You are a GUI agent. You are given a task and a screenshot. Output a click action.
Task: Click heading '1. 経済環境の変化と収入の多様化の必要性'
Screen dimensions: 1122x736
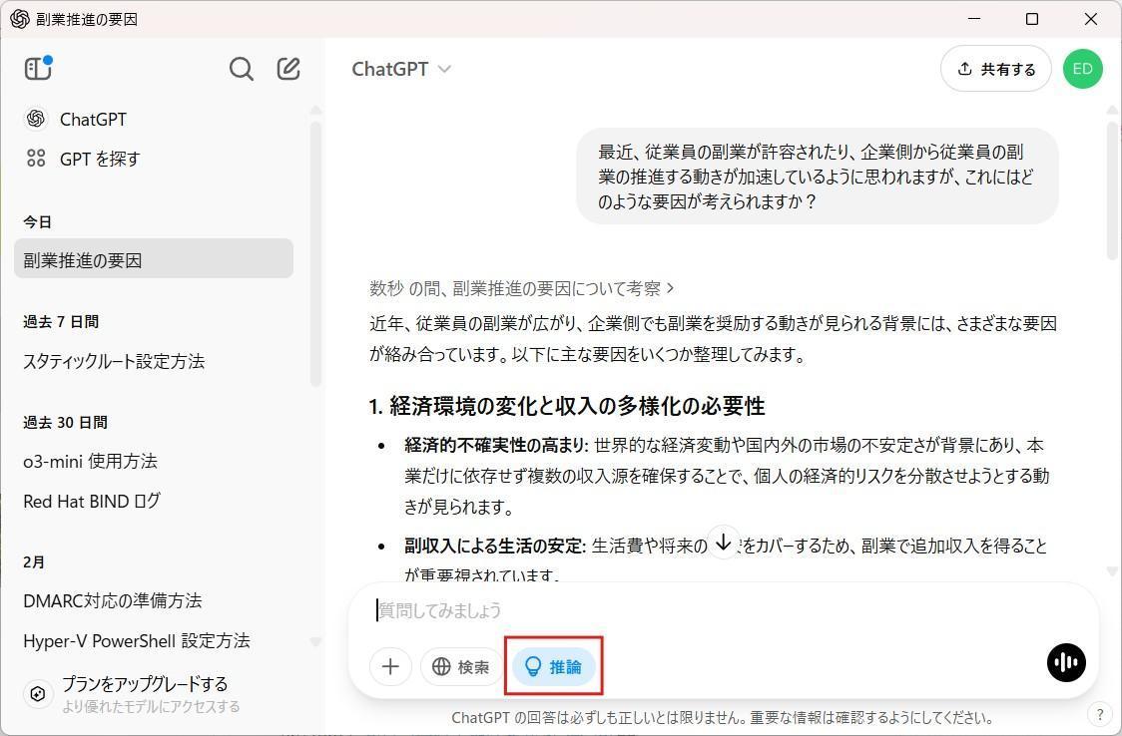pos(567,406)
